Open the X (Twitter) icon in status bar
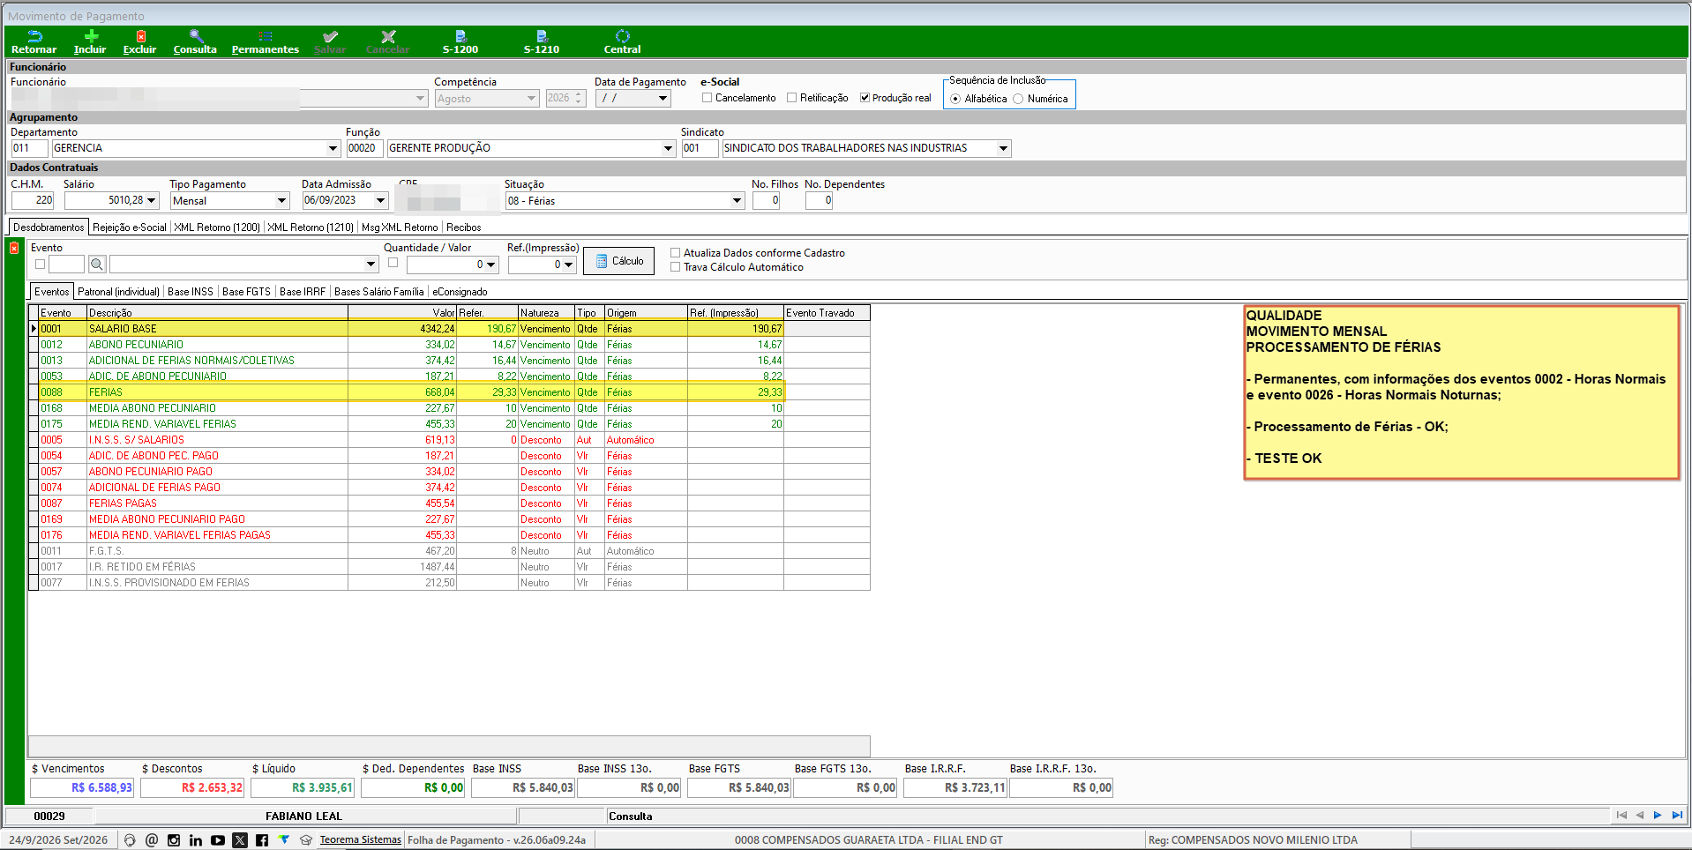 (240, 840)
